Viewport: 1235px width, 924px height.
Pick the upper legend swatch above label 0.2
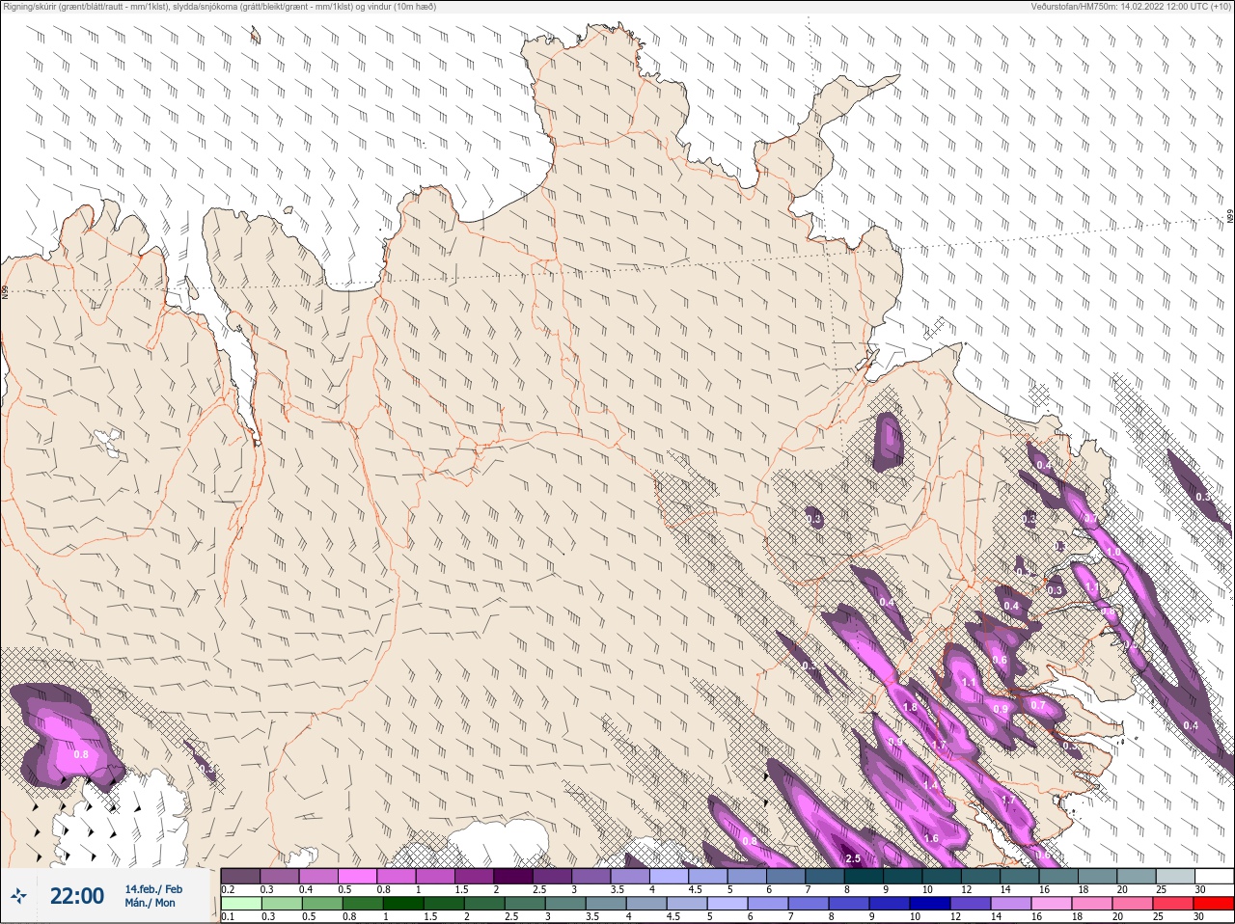pos(240,876)
